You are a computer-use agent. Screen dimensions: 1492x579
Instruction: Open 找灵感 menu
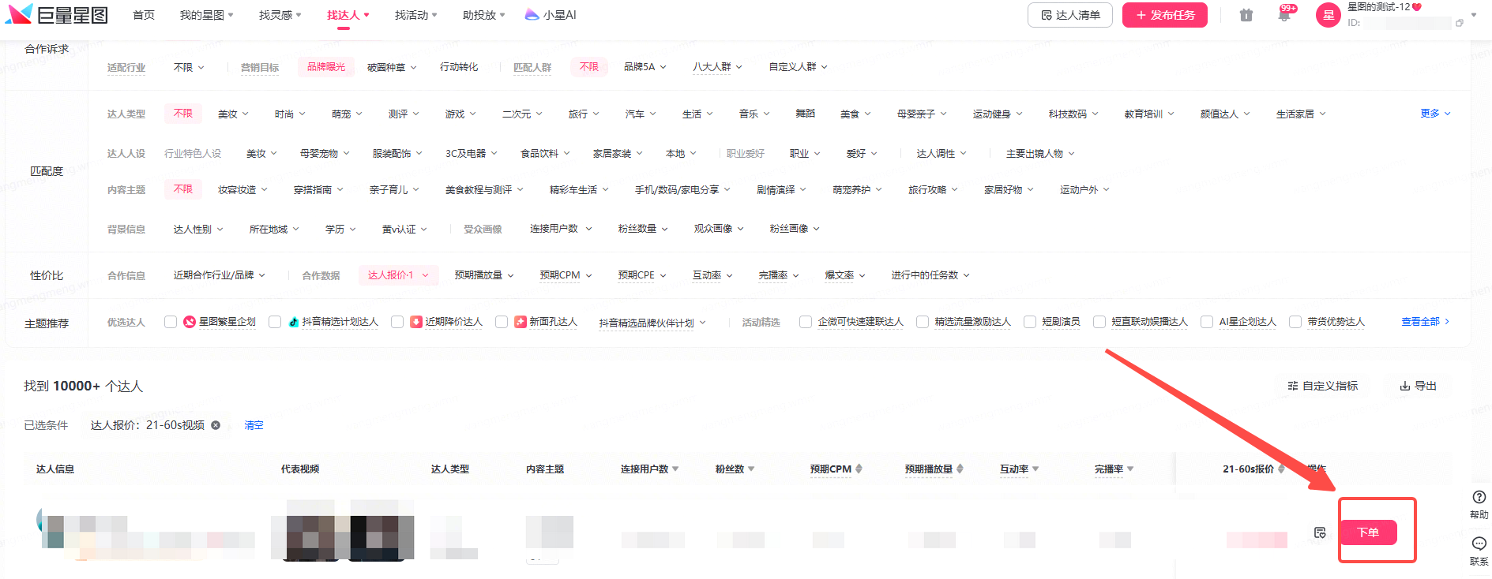coord(280,15)
